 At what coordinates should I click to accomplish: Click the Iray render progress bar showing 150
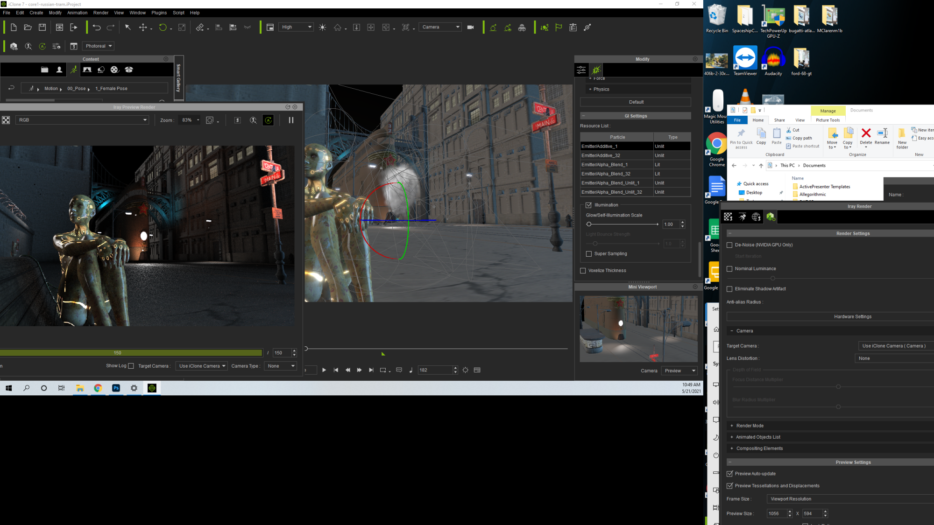pos(131,353)
